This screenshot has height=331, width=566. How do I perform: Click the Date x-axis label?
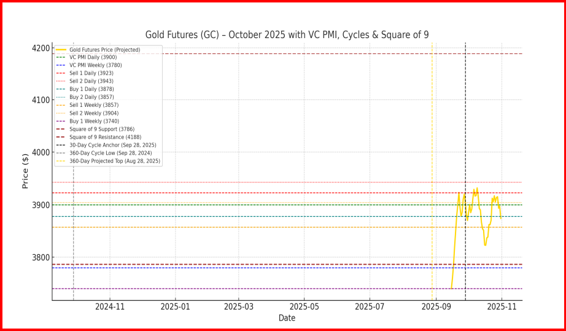tap(287, 318)
